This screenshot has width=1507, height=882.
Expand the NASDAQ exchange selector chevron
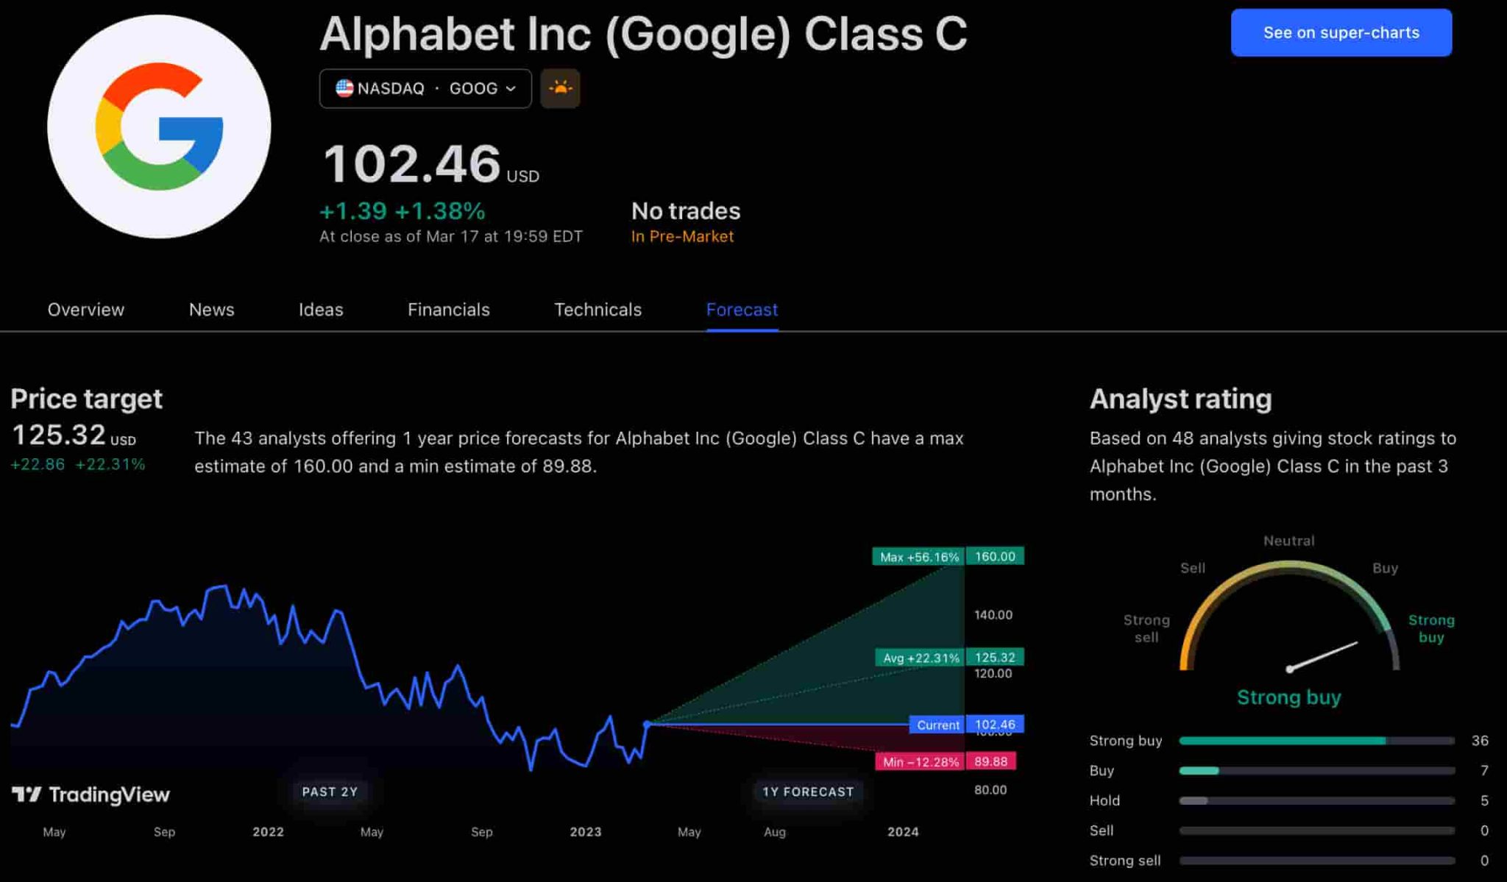[511, 88]
